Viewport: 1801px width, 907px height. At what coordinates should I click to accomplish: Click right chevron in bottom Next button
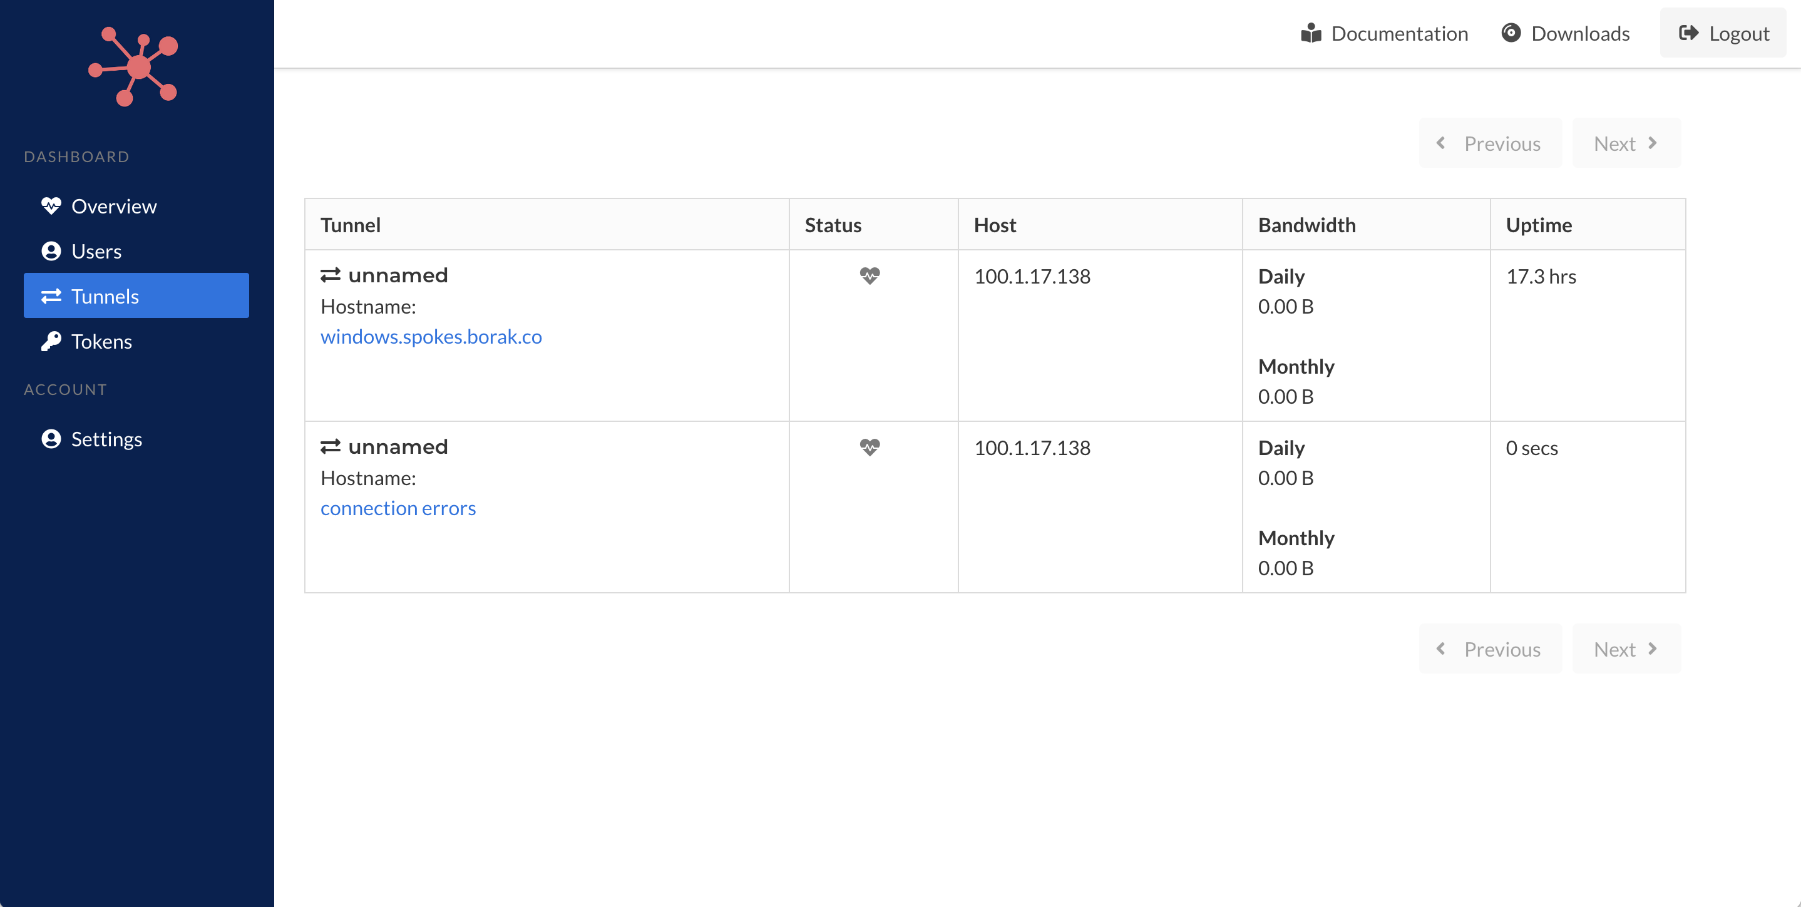[x=1653, y=649]
